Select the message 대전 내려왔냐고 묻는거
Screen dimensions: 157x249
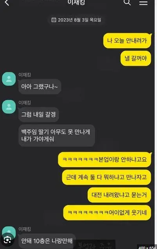click(119, 195)
